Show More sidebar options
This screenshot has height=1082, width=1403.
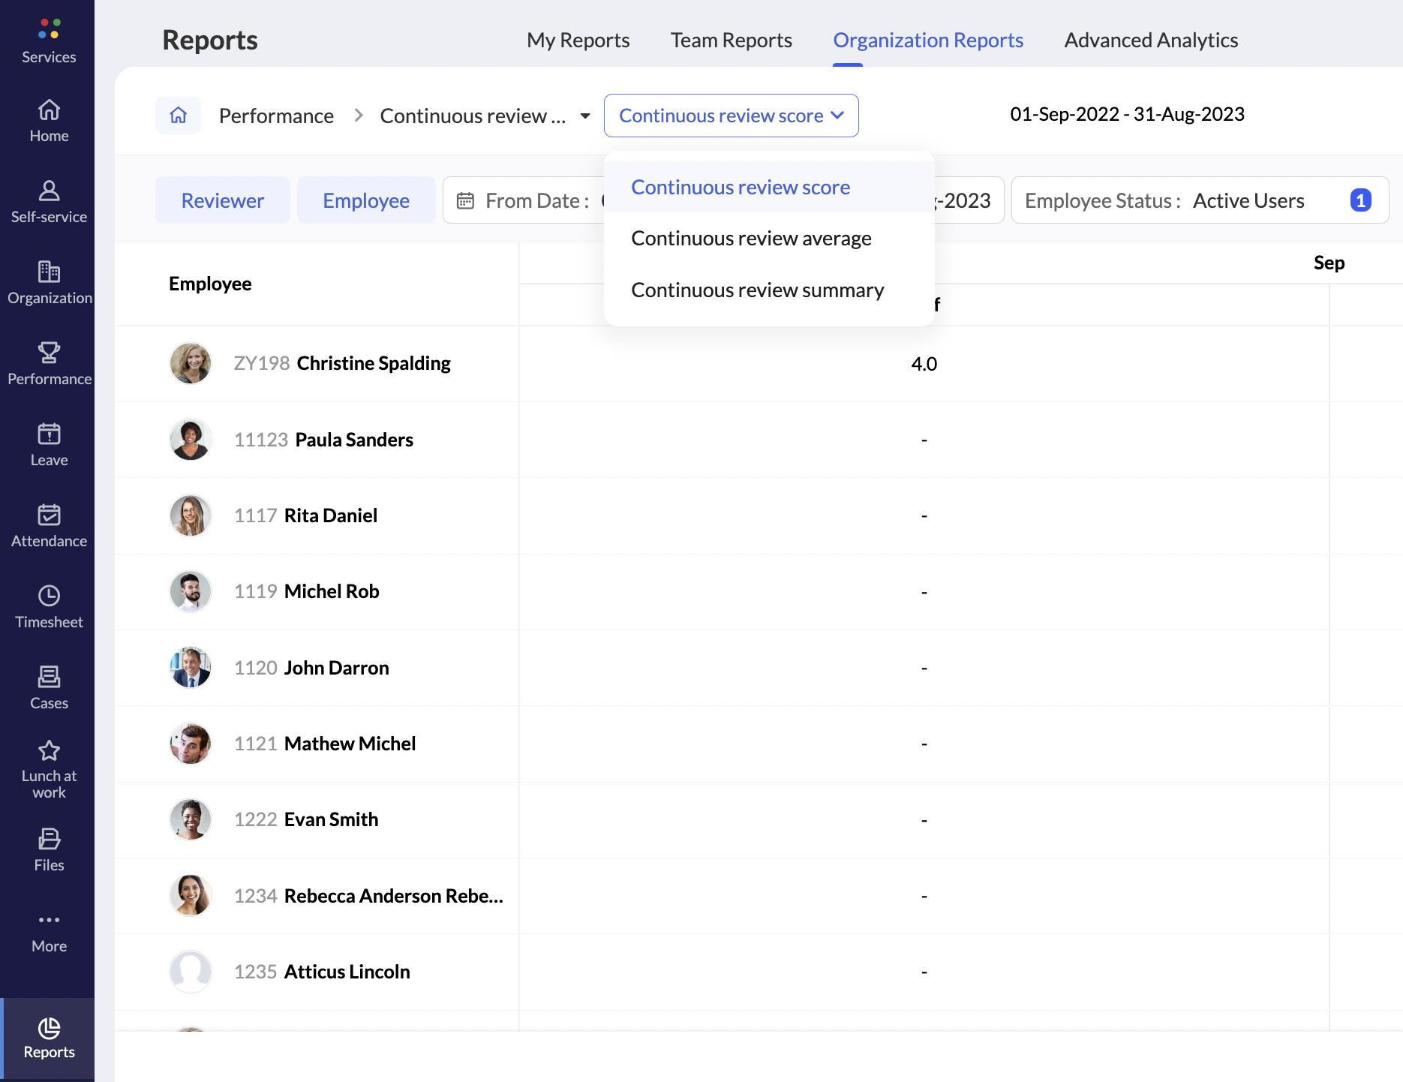pos(49,933)
